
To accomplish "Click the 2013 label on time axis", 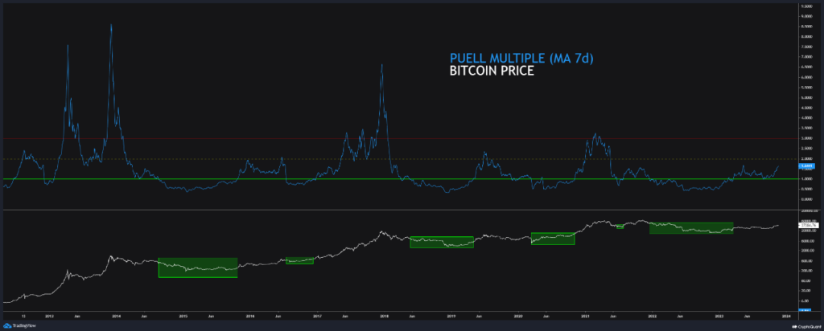I will (49, 317).
